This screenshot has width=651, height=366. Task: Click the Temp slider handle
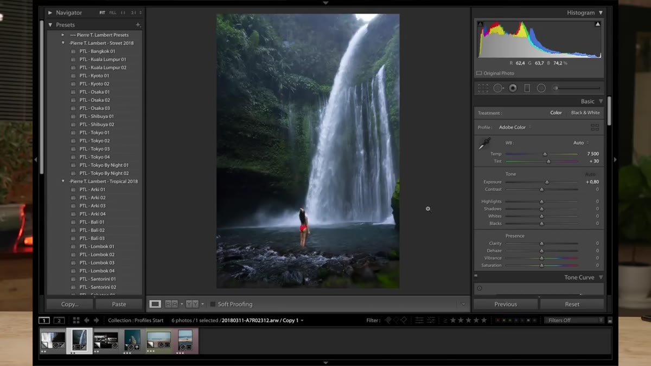545,154
